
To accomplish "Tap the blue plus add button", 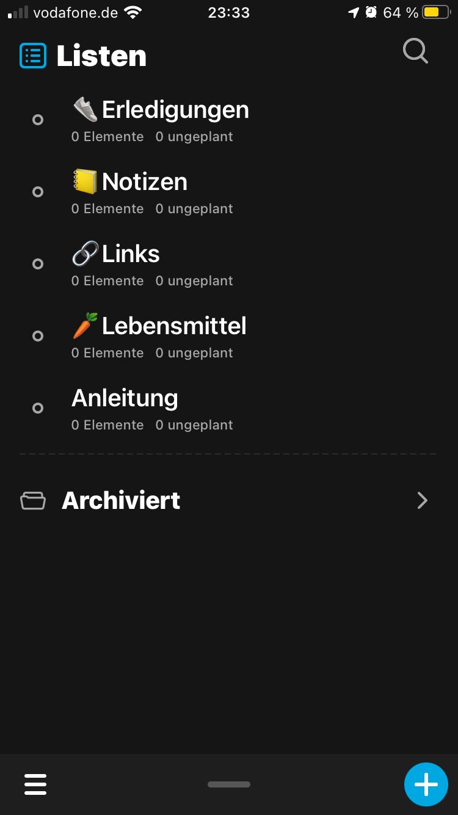I will (x=426, y=784).
